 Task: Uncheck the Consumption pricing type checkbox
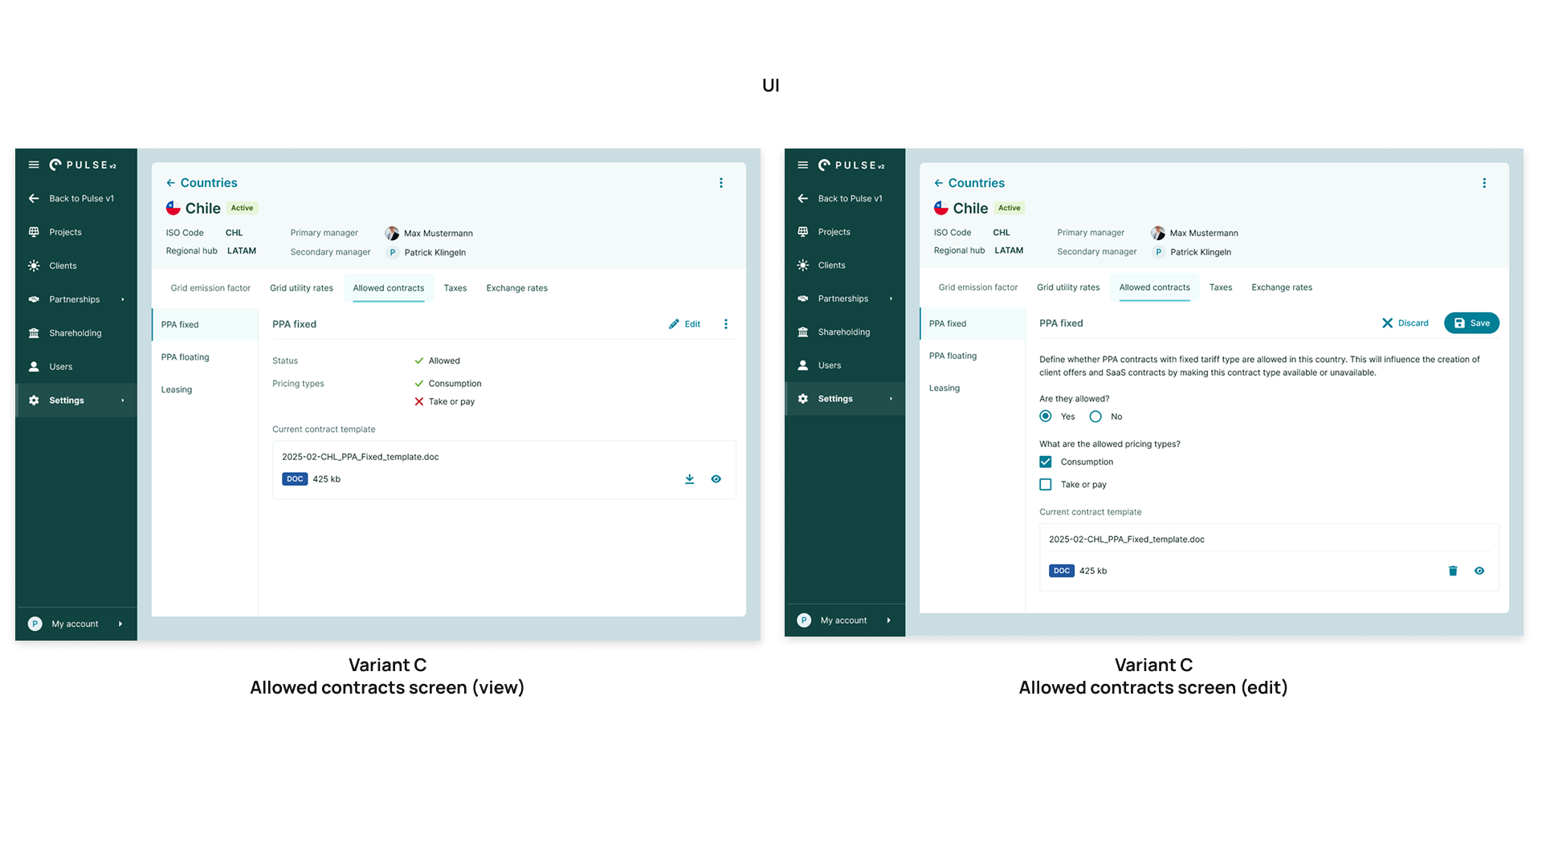coord(1046,462)
